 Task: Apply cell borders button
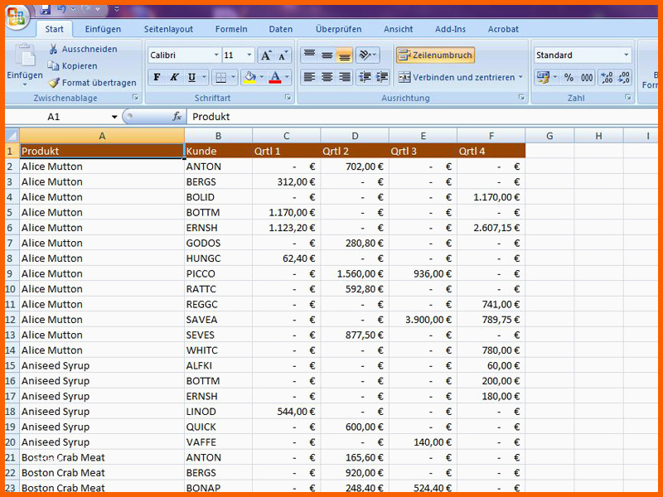pyautogui.click(x=220, y=77)
